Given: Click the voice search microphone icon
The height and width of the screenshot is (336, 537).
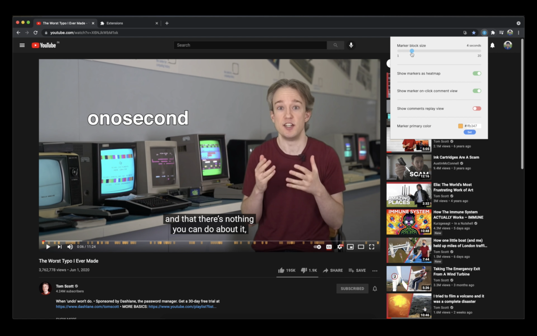Looking at the screenshot, I should click(351, 45).
